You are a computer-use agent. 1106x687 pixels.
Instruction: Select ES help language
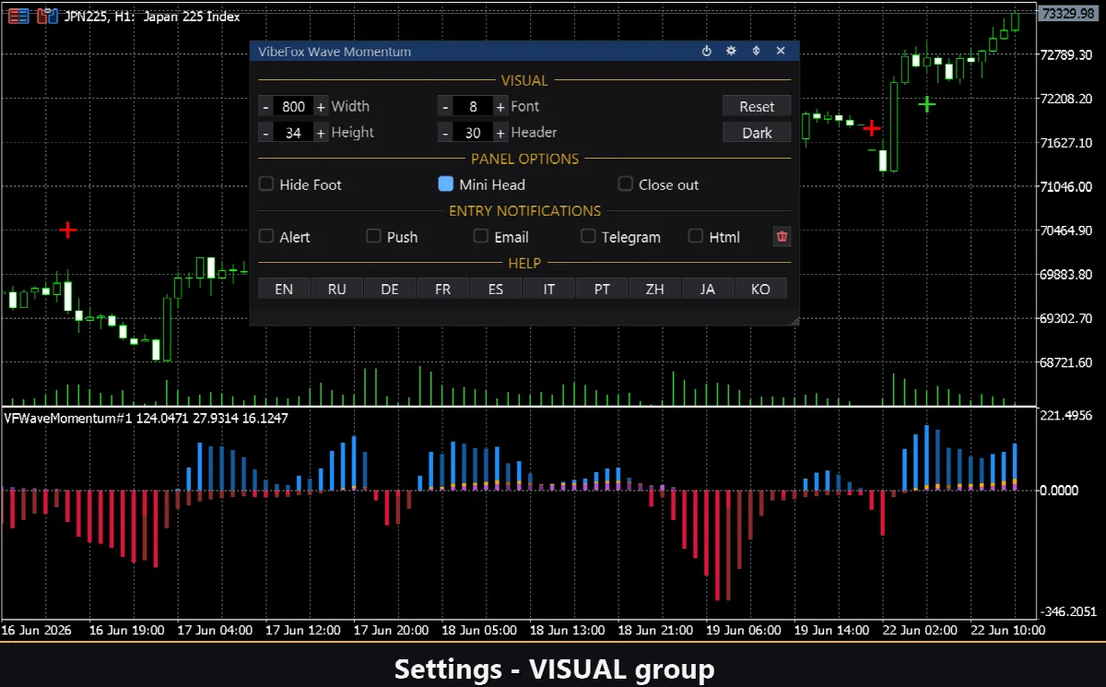click(x=496, y=289)
